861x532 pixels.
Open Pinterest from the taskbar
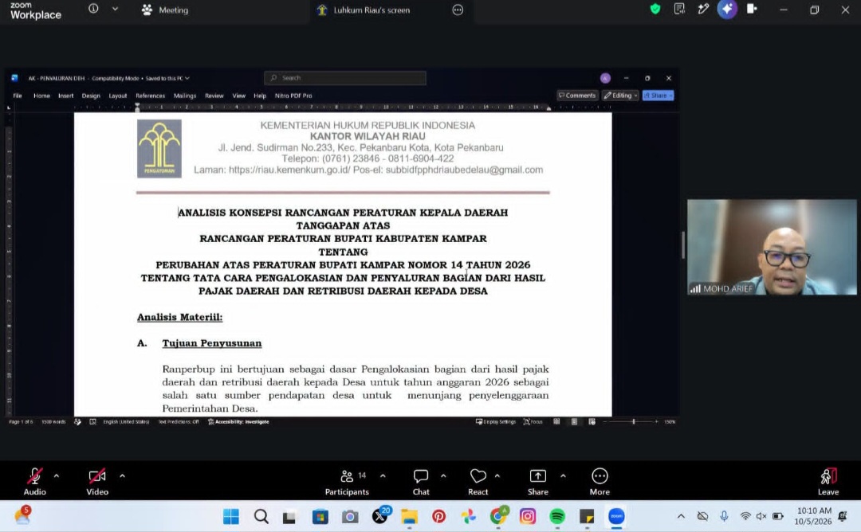point(438,516)
